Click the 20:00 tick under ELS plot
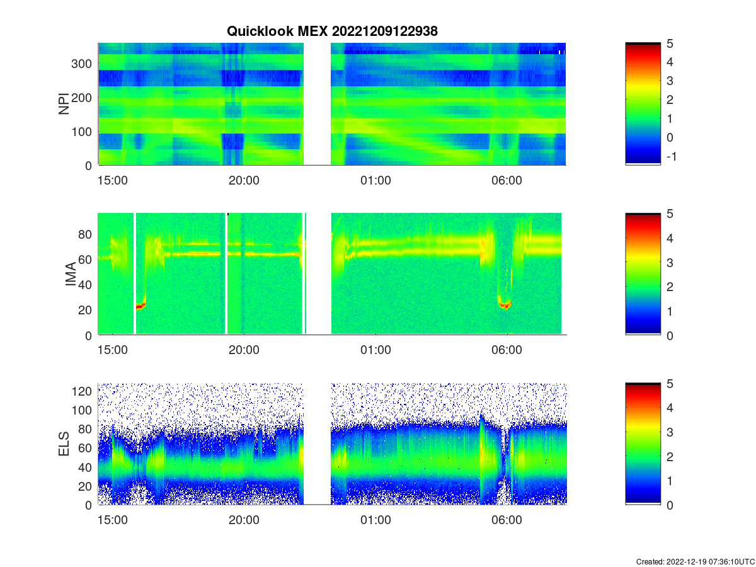The image size is (756, 567). [x=244, y=520]
